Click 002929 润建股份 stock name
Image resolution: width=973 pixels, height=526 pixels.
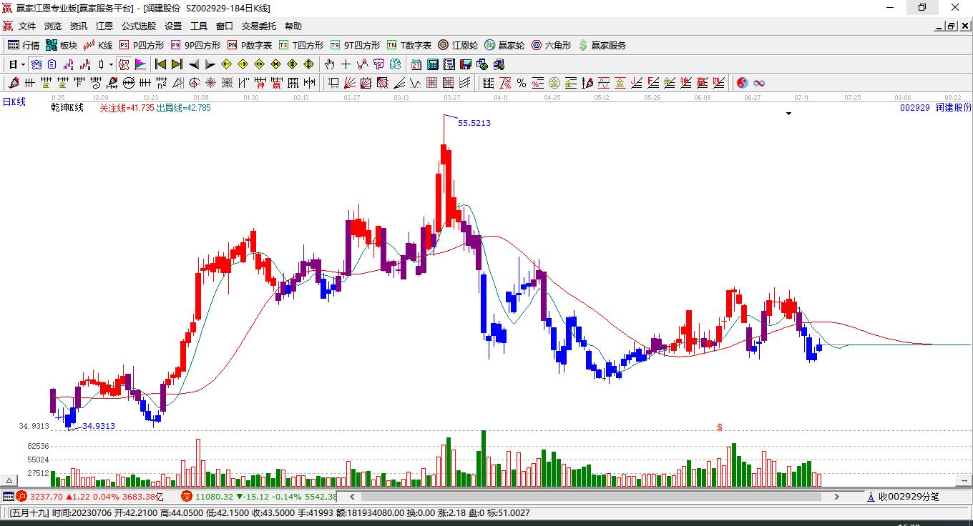coord(936,108)
